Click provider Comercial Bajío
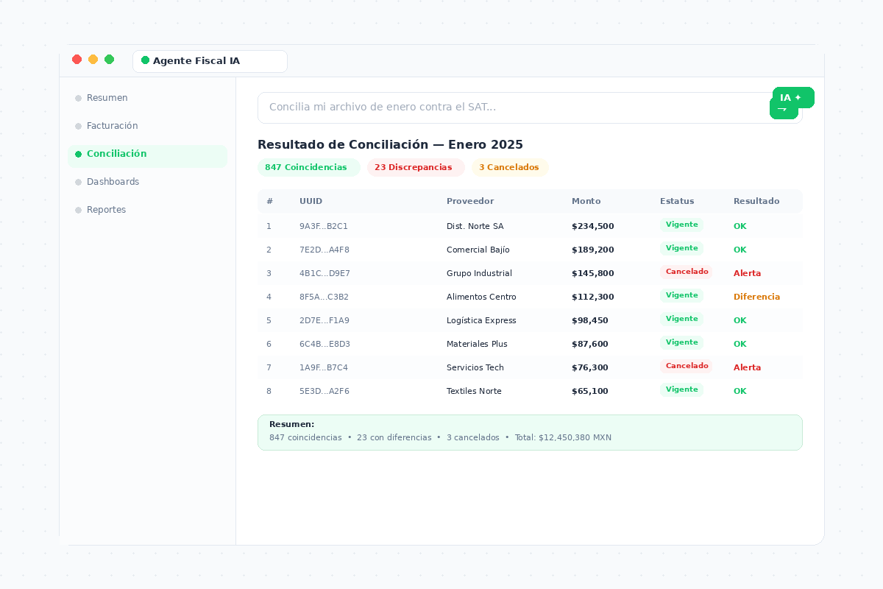883x589 pixels. pos(478,250)
